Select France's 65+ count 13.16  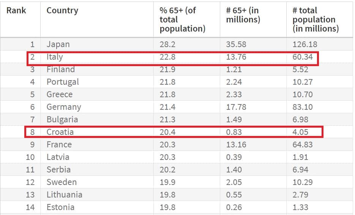click(236, 145)
